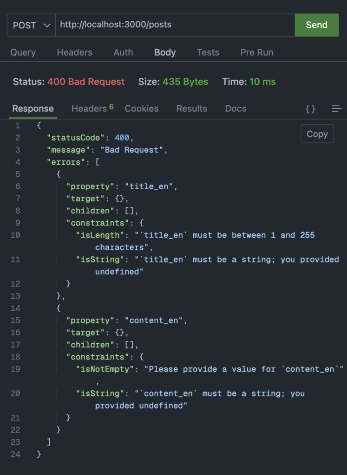This screenshot has height=475, width=347.
Task: Click the {} format JSON icon
Action: (310, 109)
